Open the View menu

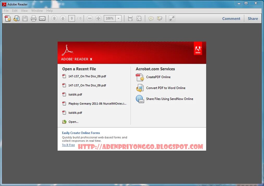24,11
